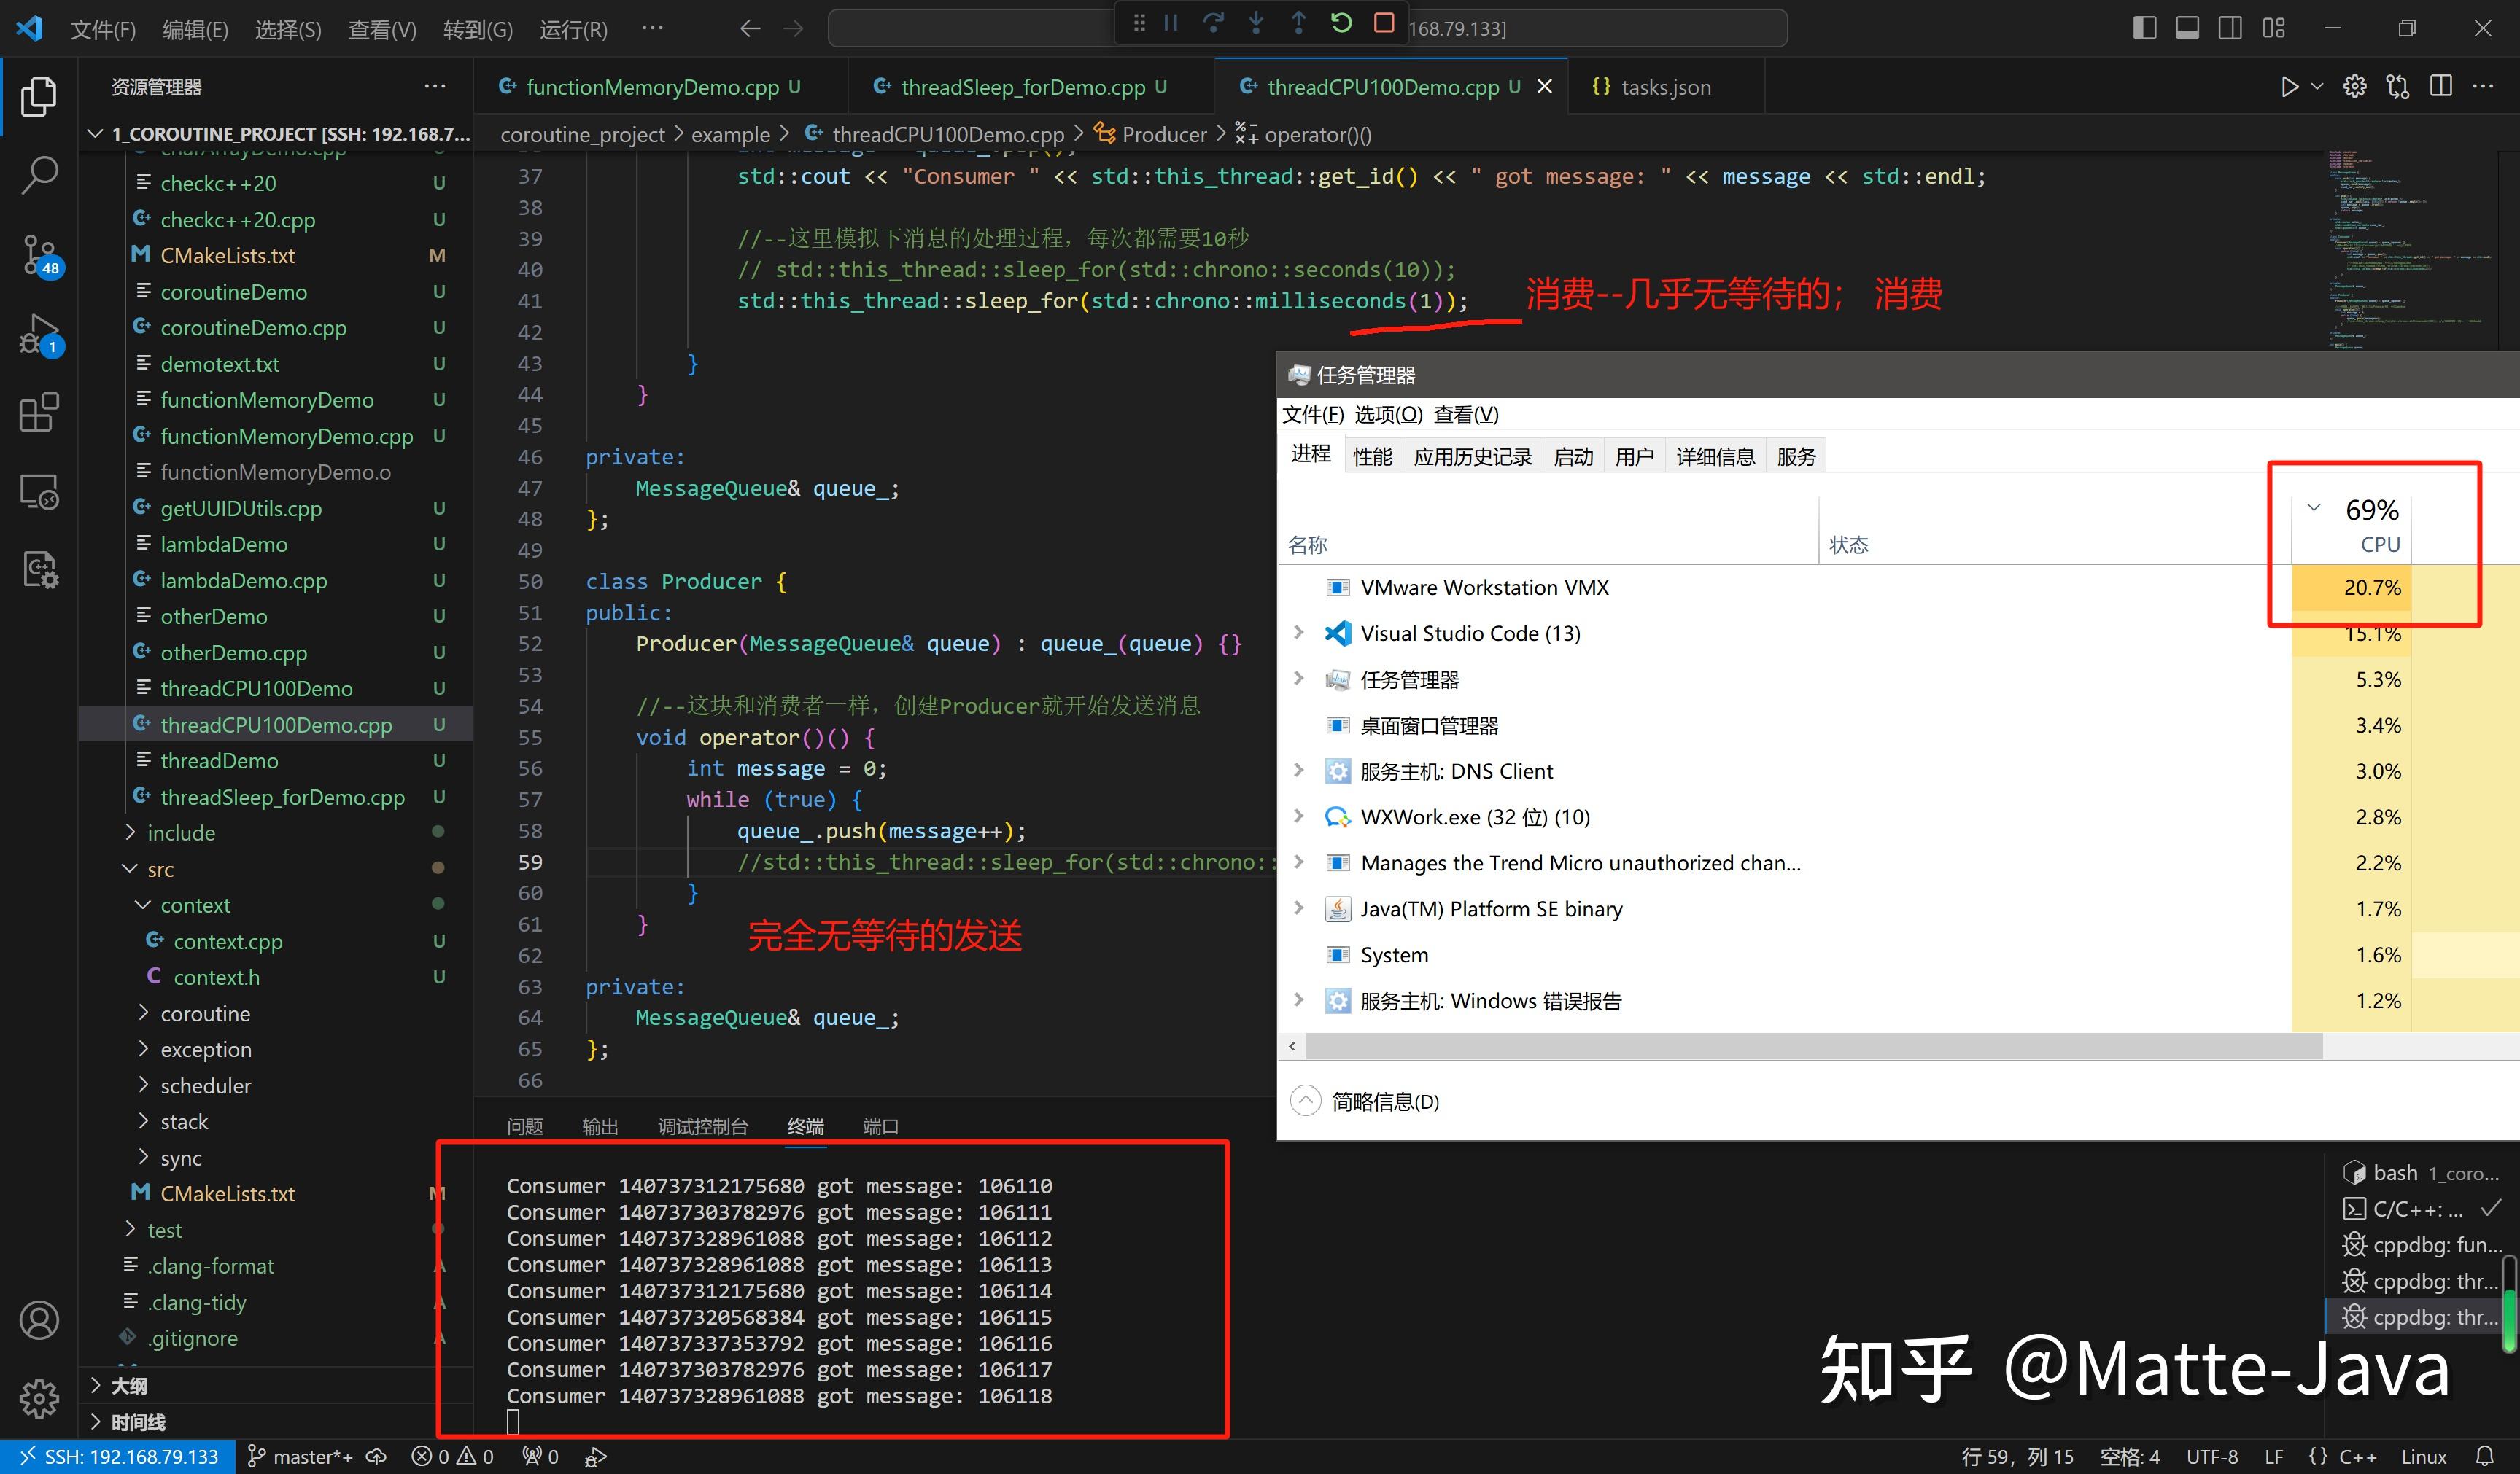Open Source Control view showing 48 changes
2520x1474 pixels.
pyautogui.click(x=40, y=254)
